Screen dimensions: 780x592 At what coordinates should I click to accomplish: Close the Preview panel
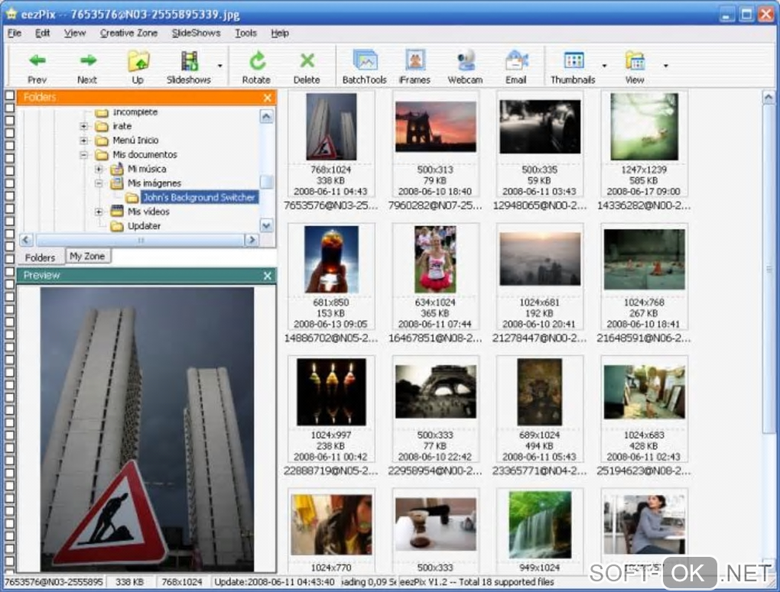pos(267,276)
